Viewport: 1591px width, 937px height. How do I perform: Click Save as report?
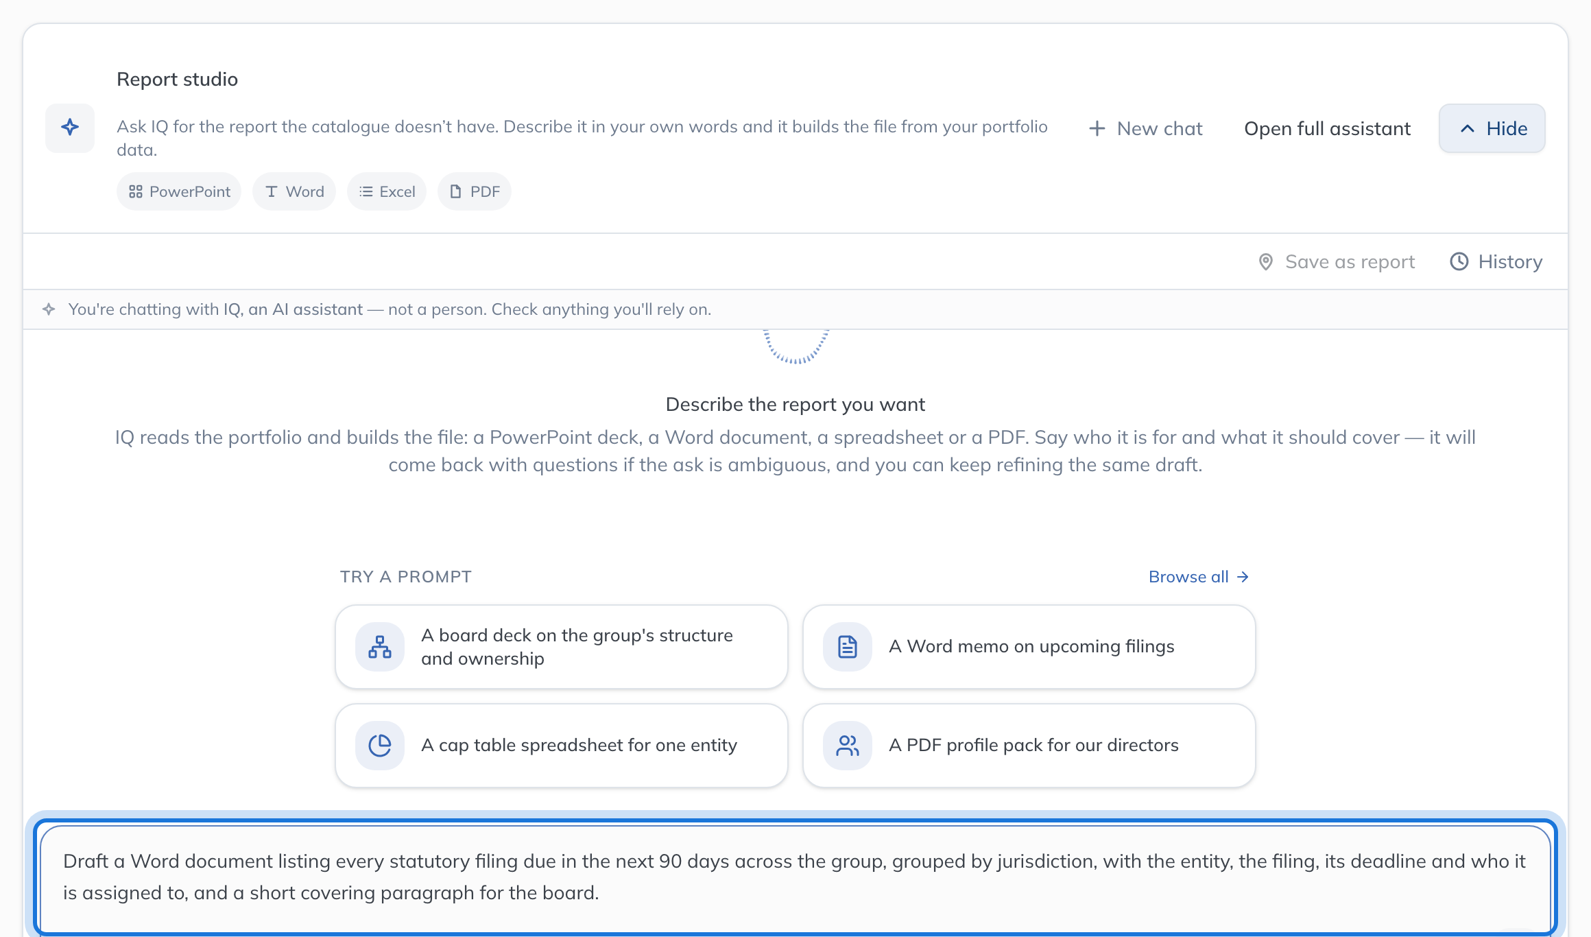click(x=1337, y=261)
